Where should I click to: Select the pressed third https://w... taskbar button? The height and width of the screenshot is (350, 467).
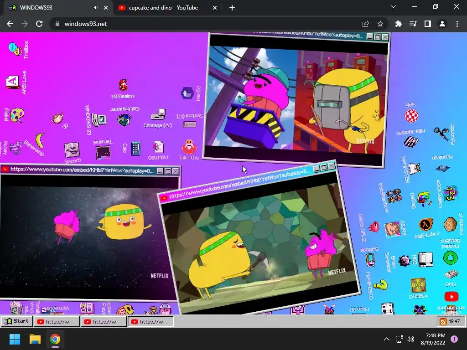pos(150,321)
